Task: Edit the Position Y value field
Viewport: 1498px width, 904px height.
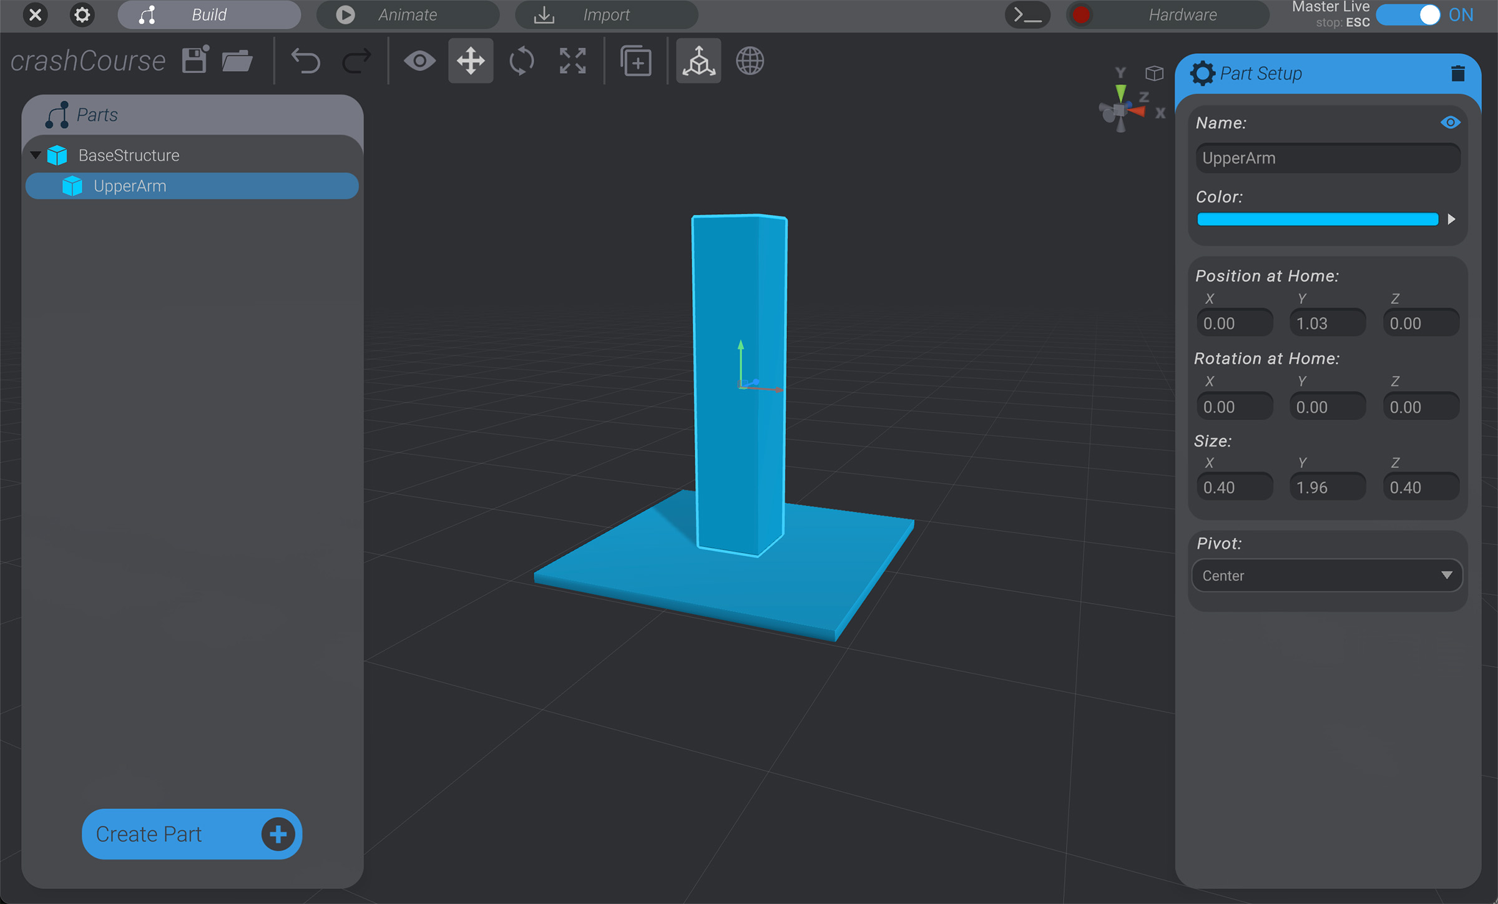Action: coord(1327,322)
